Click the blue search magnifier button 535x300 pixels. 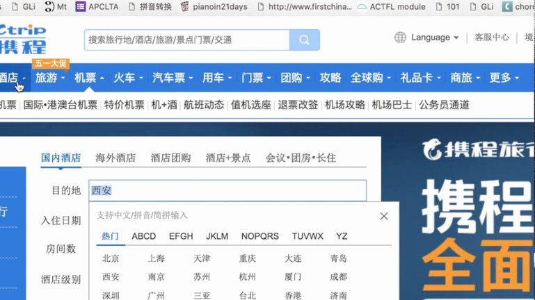(x=304, y=40)
